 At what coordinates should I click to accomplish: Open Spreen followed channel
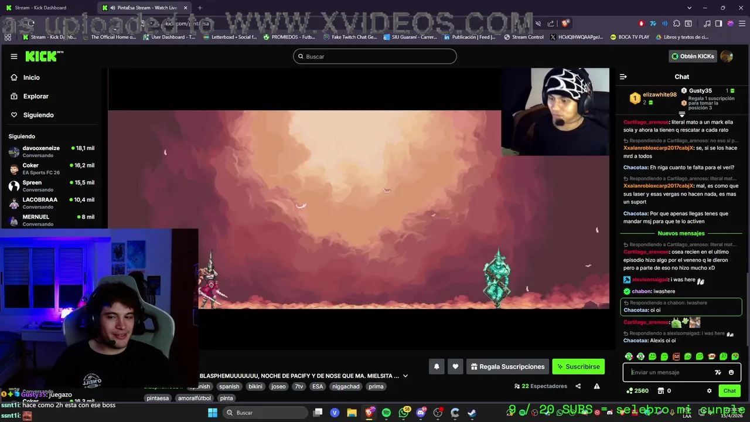click(x=52, y=186)
